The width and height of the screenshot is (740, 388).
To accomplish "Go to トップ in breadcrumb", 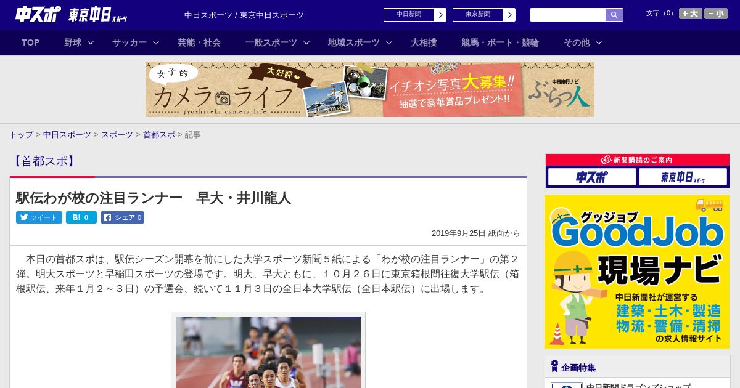I will coord(21,134).
